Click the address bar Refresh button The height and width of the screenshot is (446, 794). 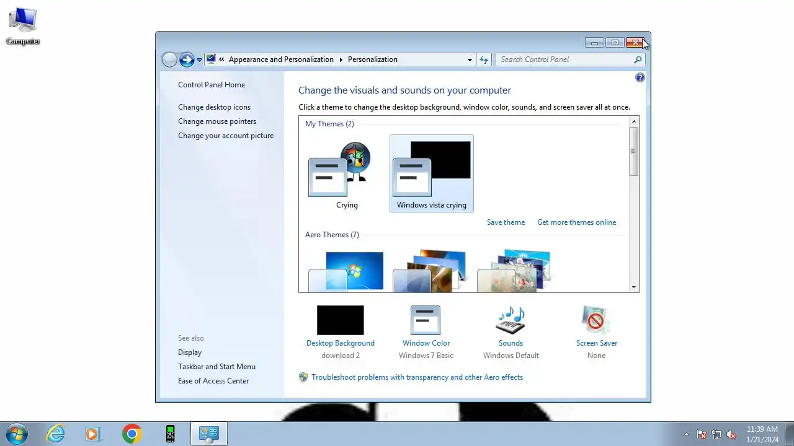tap(484, 59)
